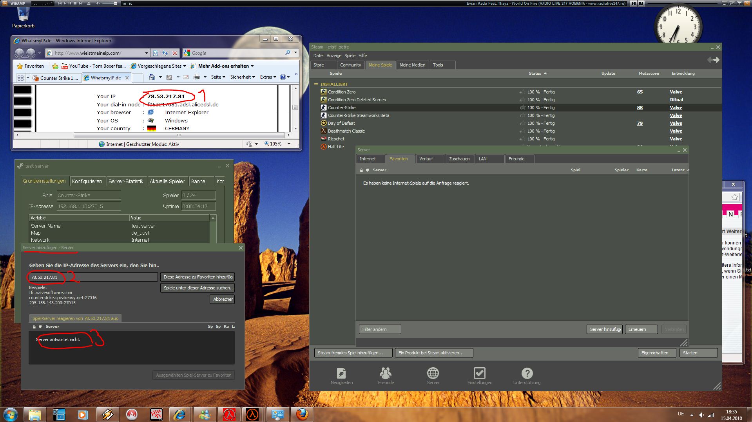Viewport: 752px width, 422px height.
Task: Click Diese Adresse zu Favoriten hinzufügen
Action: coord(198,277)
